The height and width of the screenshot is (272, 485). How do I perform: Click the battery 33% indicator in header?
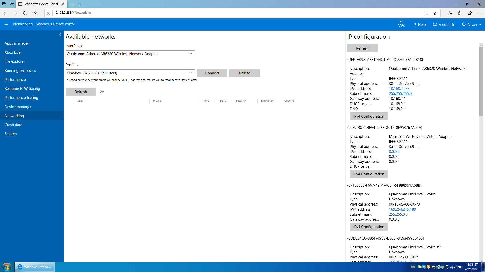coord(401,24)
